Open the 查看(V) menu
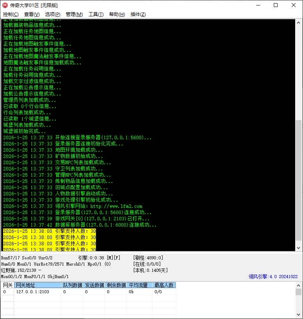 (32, 14)
